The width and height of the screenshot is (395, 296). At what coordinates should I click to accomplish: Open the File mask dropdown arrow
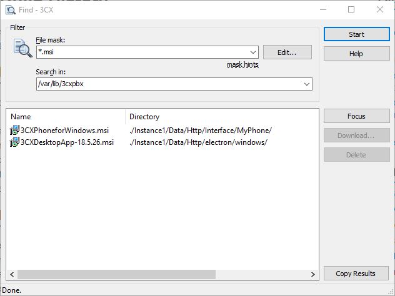[252, 53]
